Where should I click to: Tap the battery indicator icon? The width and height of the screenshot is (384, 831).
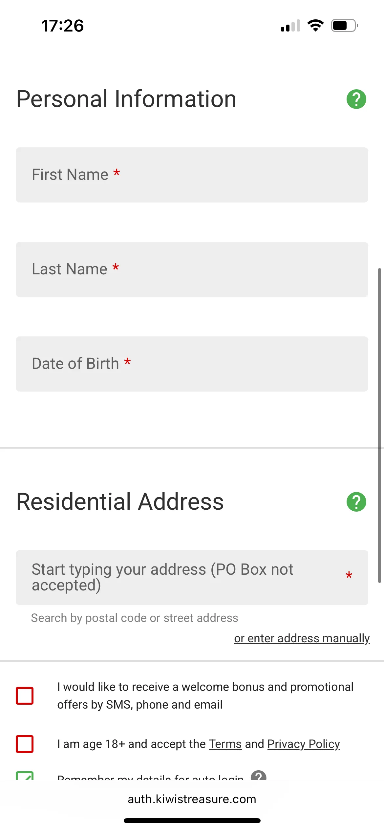click(344, 26)
